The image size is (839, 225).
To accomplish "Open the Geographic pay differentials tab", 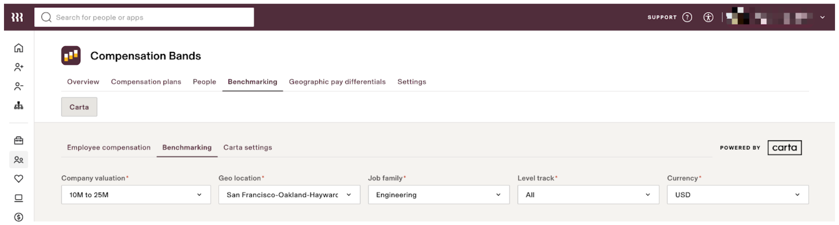I will (x=337, y=82).
